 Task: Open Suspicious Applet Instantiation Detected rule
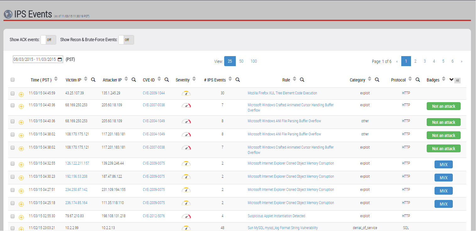coord(276,216)
